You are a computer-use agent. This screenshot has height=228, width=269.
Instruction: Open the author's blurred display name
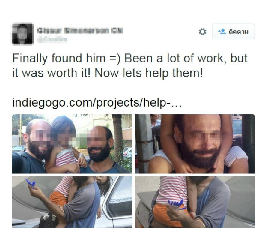pos(80,31)
